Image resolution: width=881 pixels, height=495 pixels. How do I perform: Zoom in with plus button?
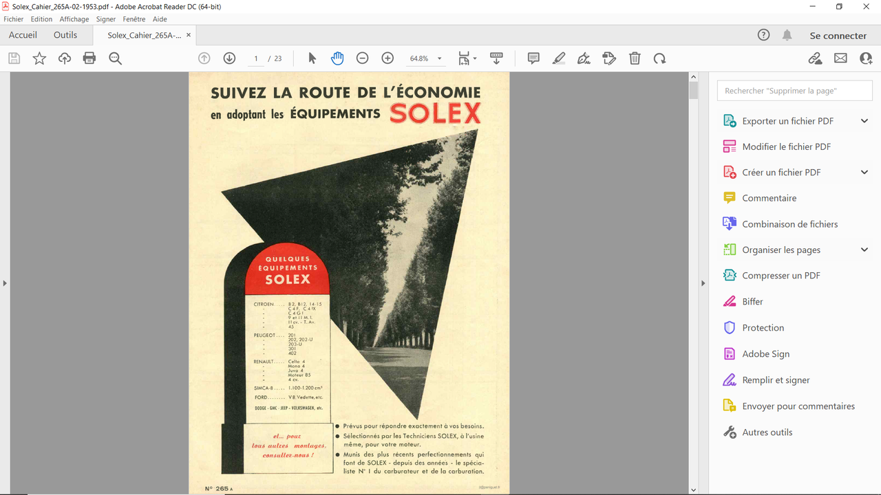pos(388,58)
